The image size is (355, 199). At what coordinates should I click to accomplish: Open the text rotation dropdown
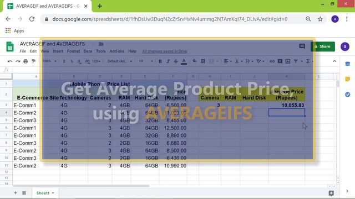click(260, 61)
